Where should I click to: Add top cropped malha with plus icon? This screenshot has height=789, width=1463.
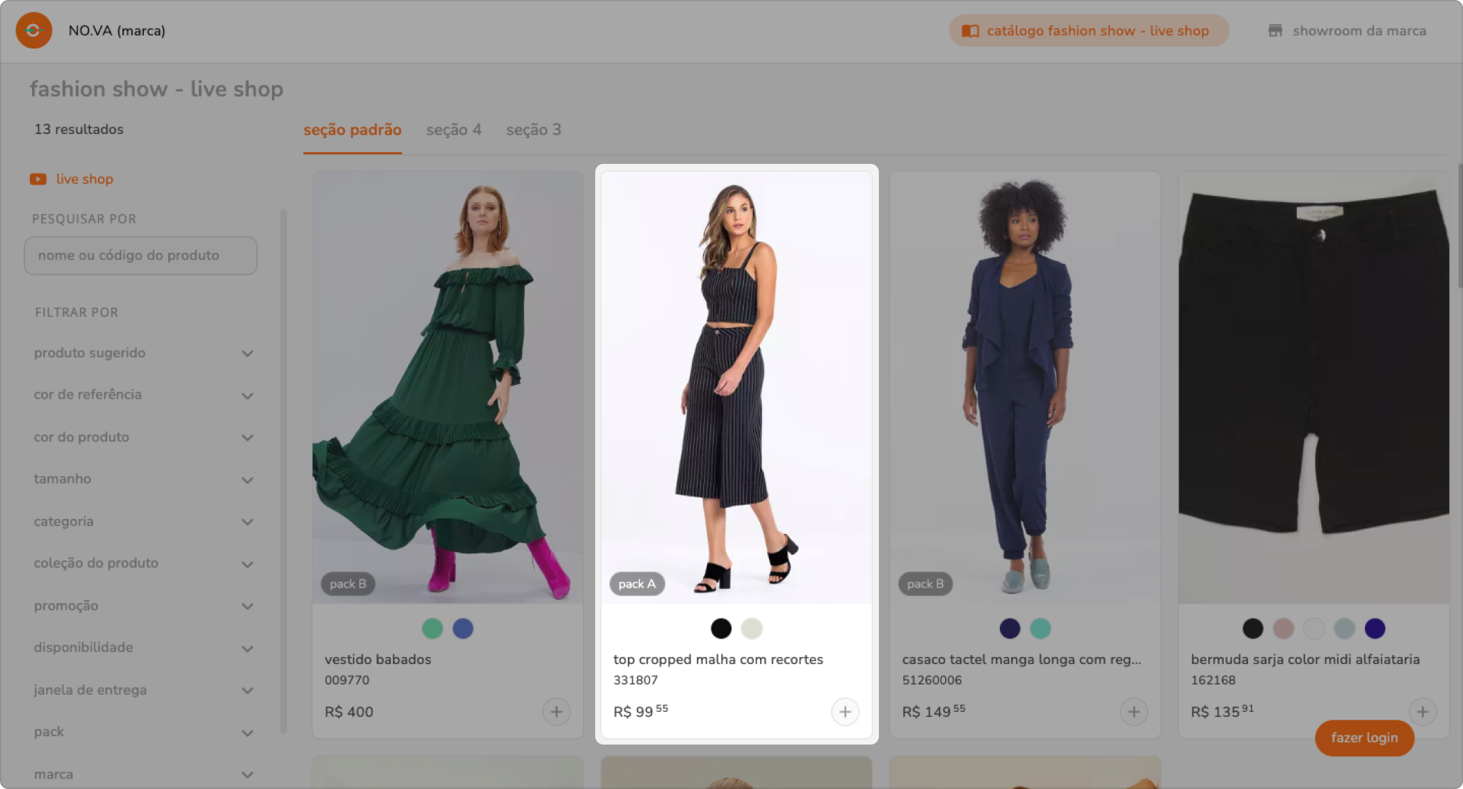coord(845,712)
